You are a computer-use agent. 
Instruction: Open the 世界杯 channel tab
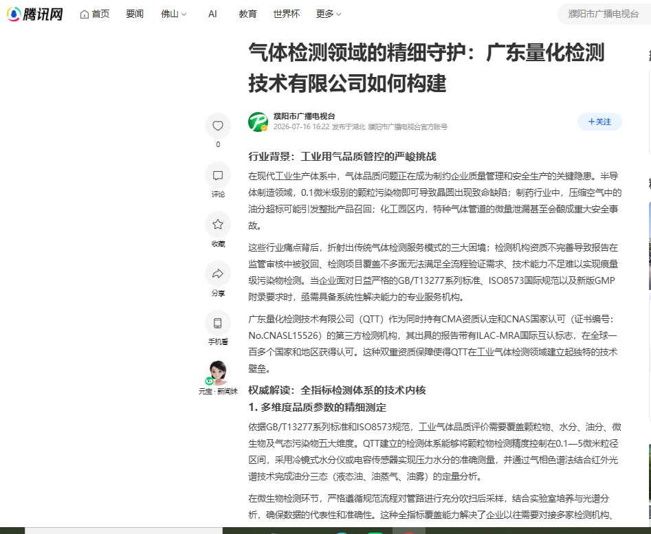click(x=286, y=14)
